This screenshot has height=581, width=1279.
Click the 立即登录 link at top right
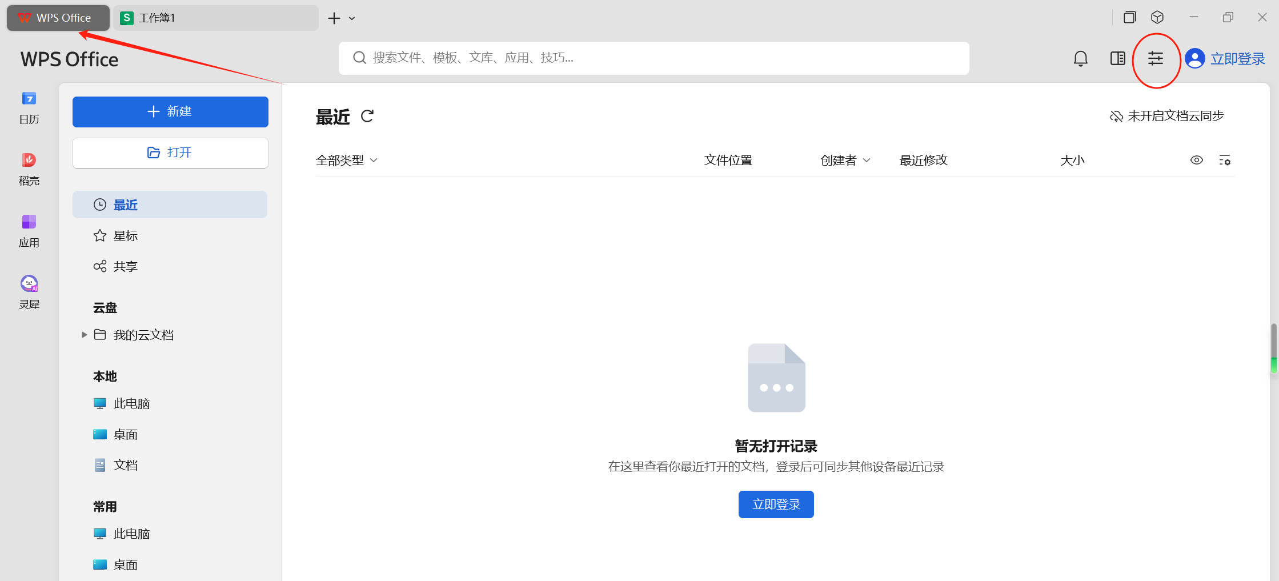1238,58
